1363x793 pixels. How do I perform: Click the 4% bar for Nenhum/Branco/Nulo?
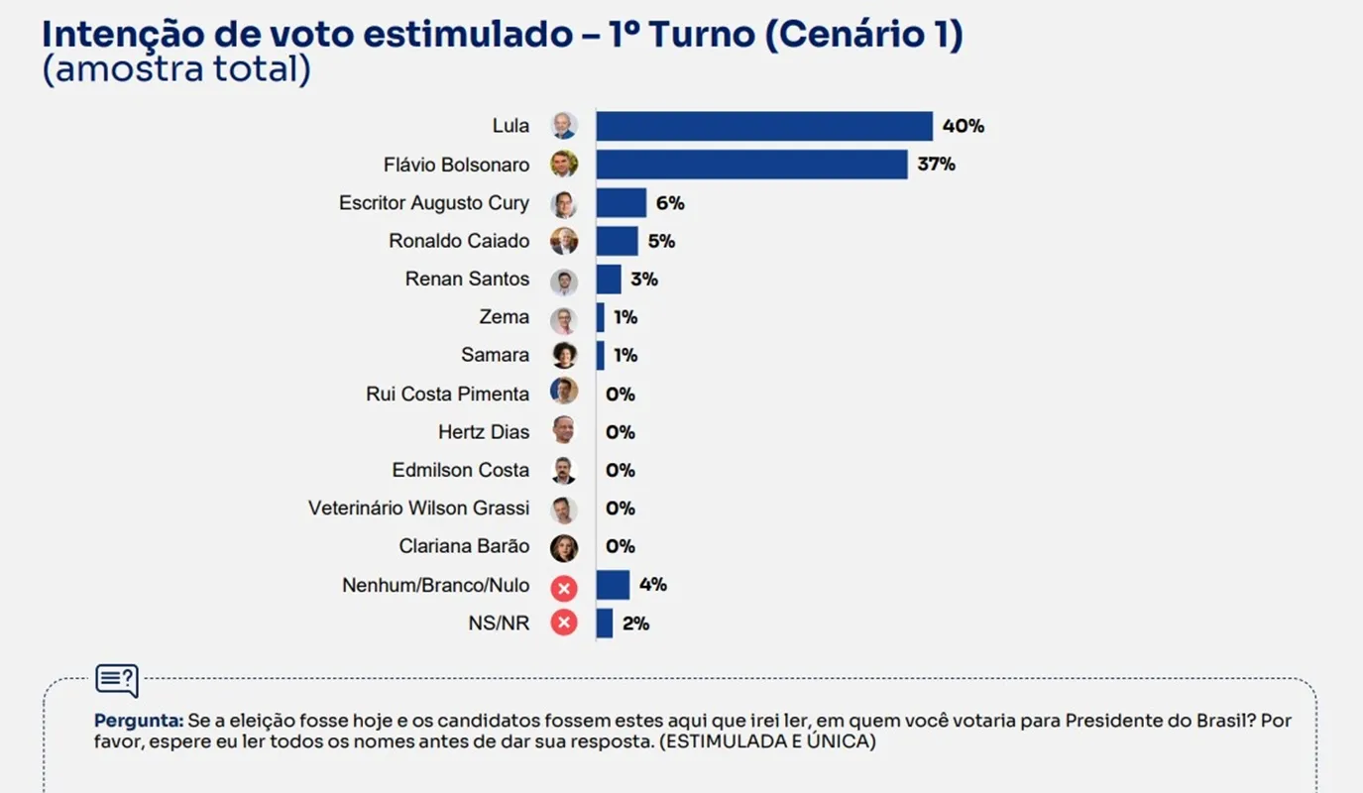coord(613,585)
